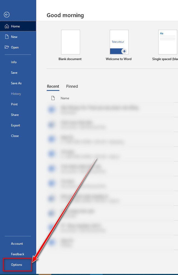Click the file icon in Name header

(53, 98)
